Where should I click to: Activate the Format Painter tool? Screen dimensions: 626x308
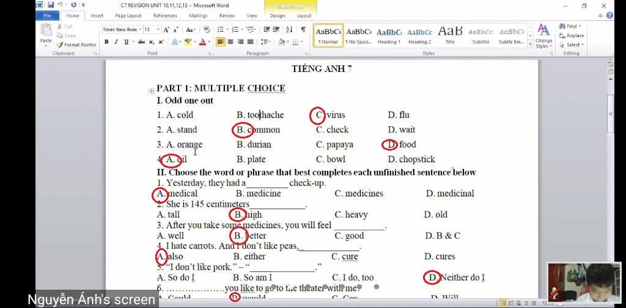76,45
